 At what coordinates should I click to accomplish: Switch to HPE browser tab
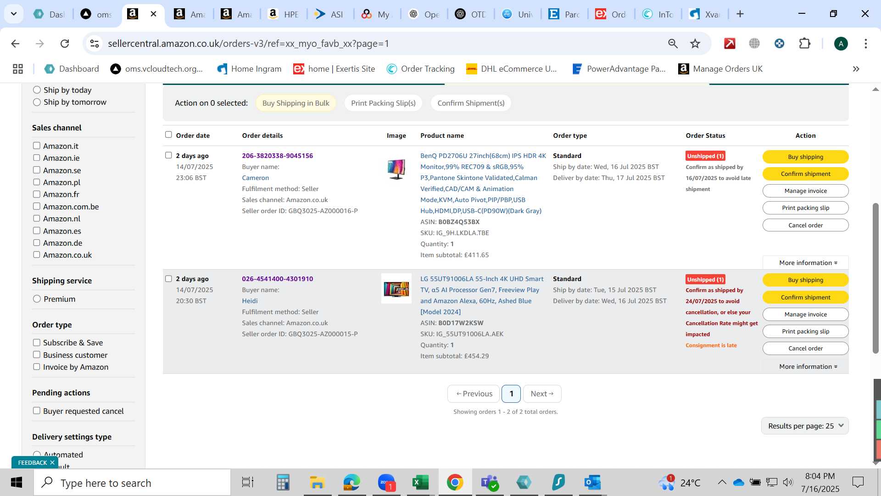coord(284,14)
